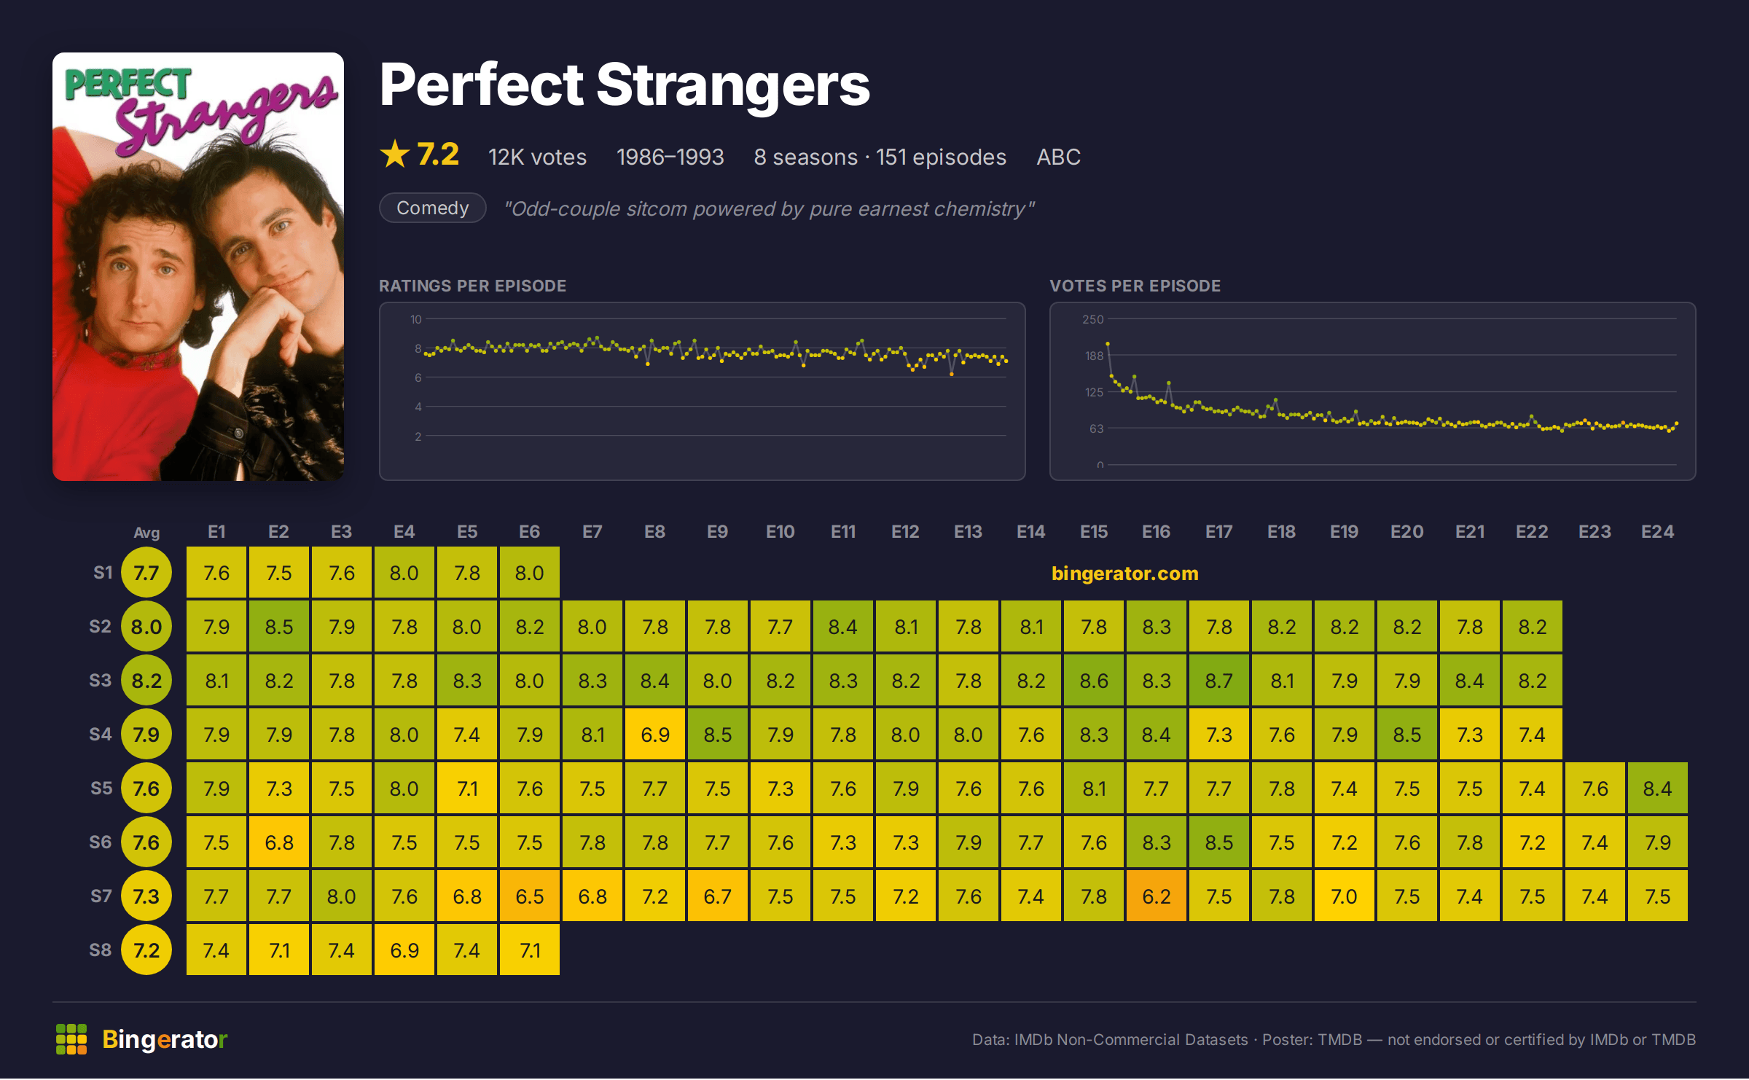1749x1080 pixels.
Task: Click the Bingerator grid logo icon
Action: click(x=71, y=1039)
